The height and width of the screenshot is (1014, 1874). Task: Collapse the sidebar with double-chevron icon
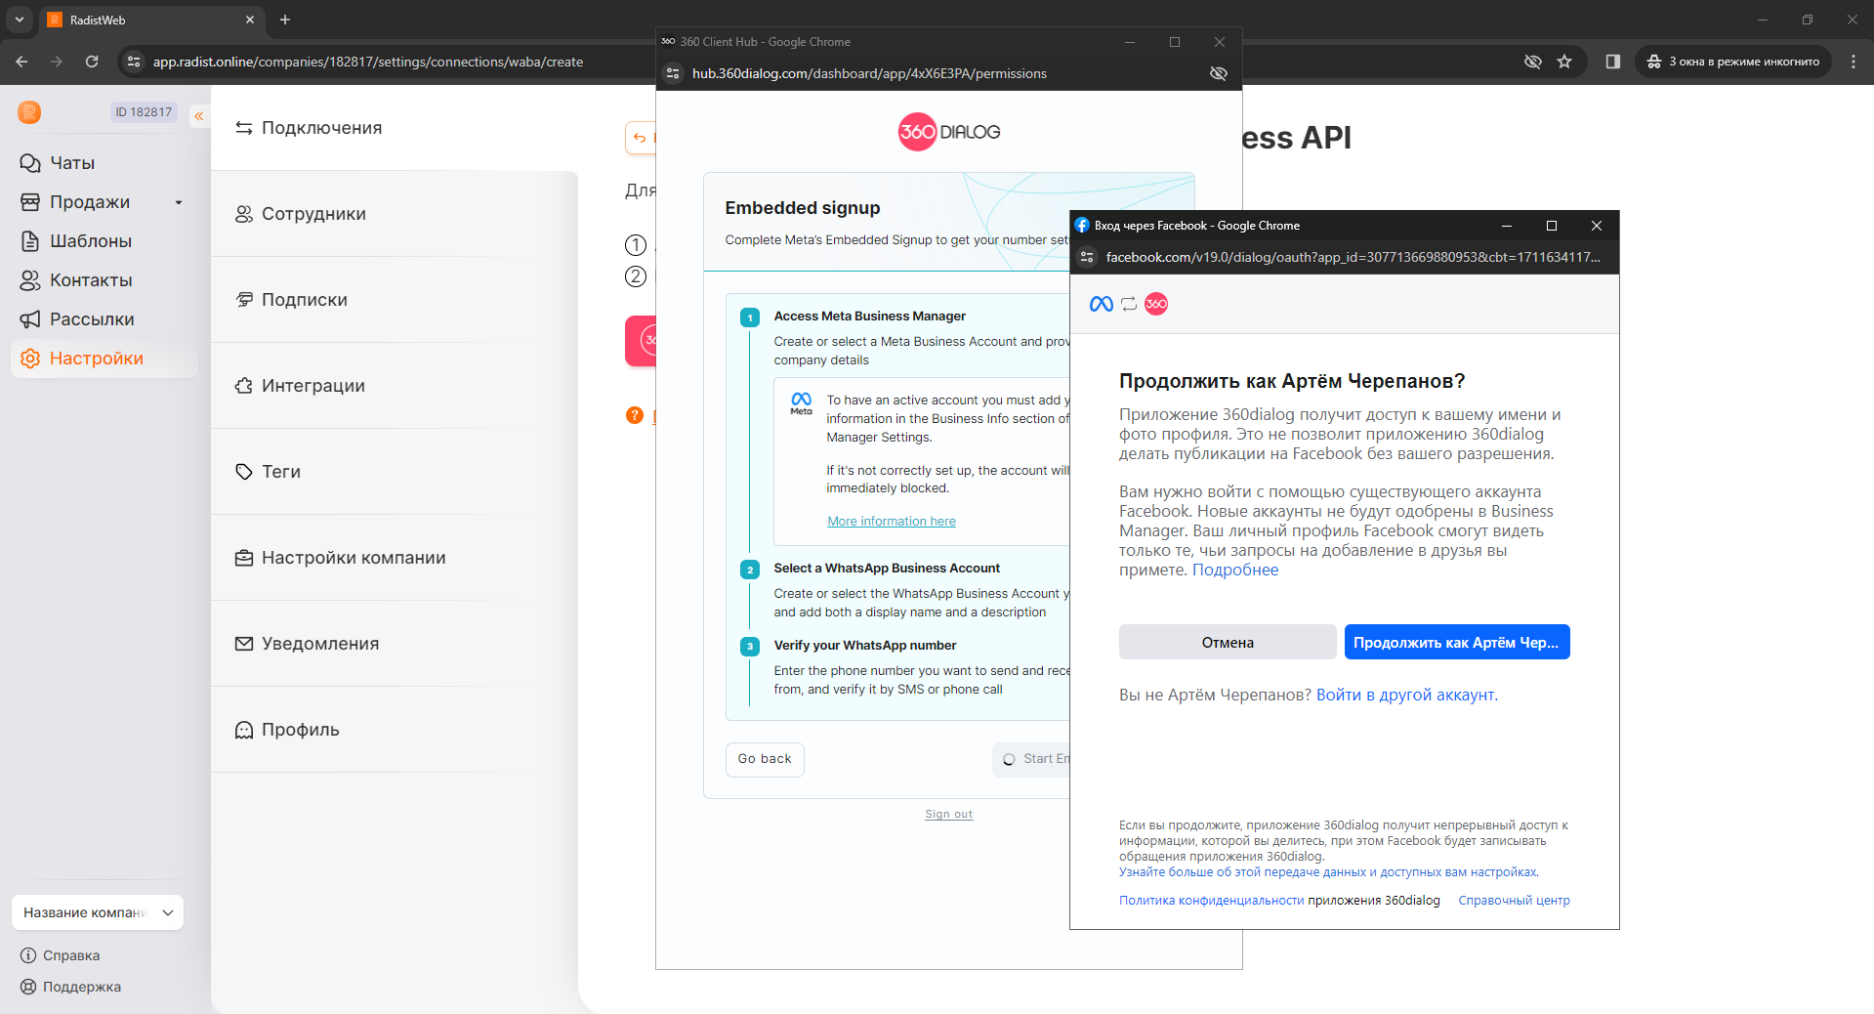tap(198, 116)
